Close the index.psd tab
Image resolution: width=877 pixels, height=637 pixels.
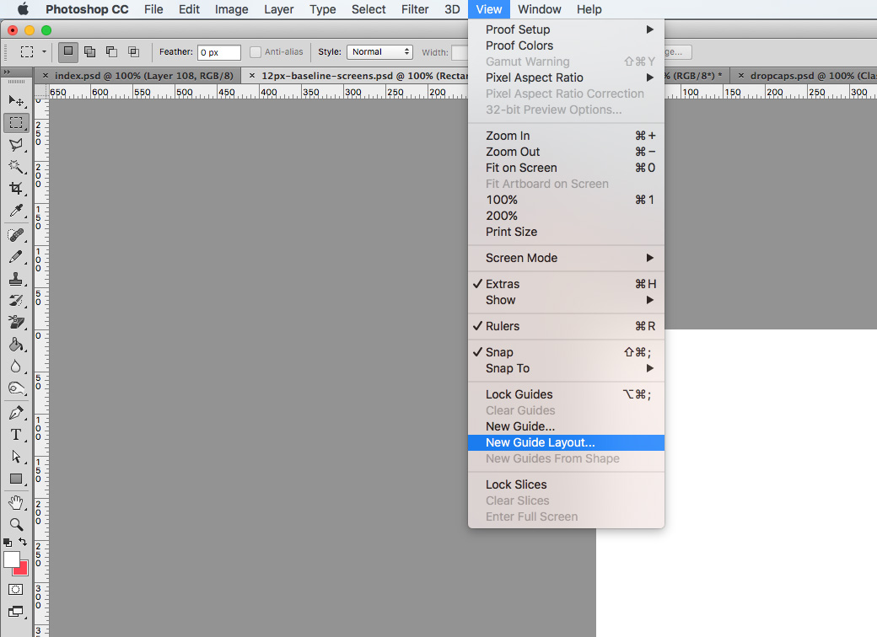tap(46, 76)
